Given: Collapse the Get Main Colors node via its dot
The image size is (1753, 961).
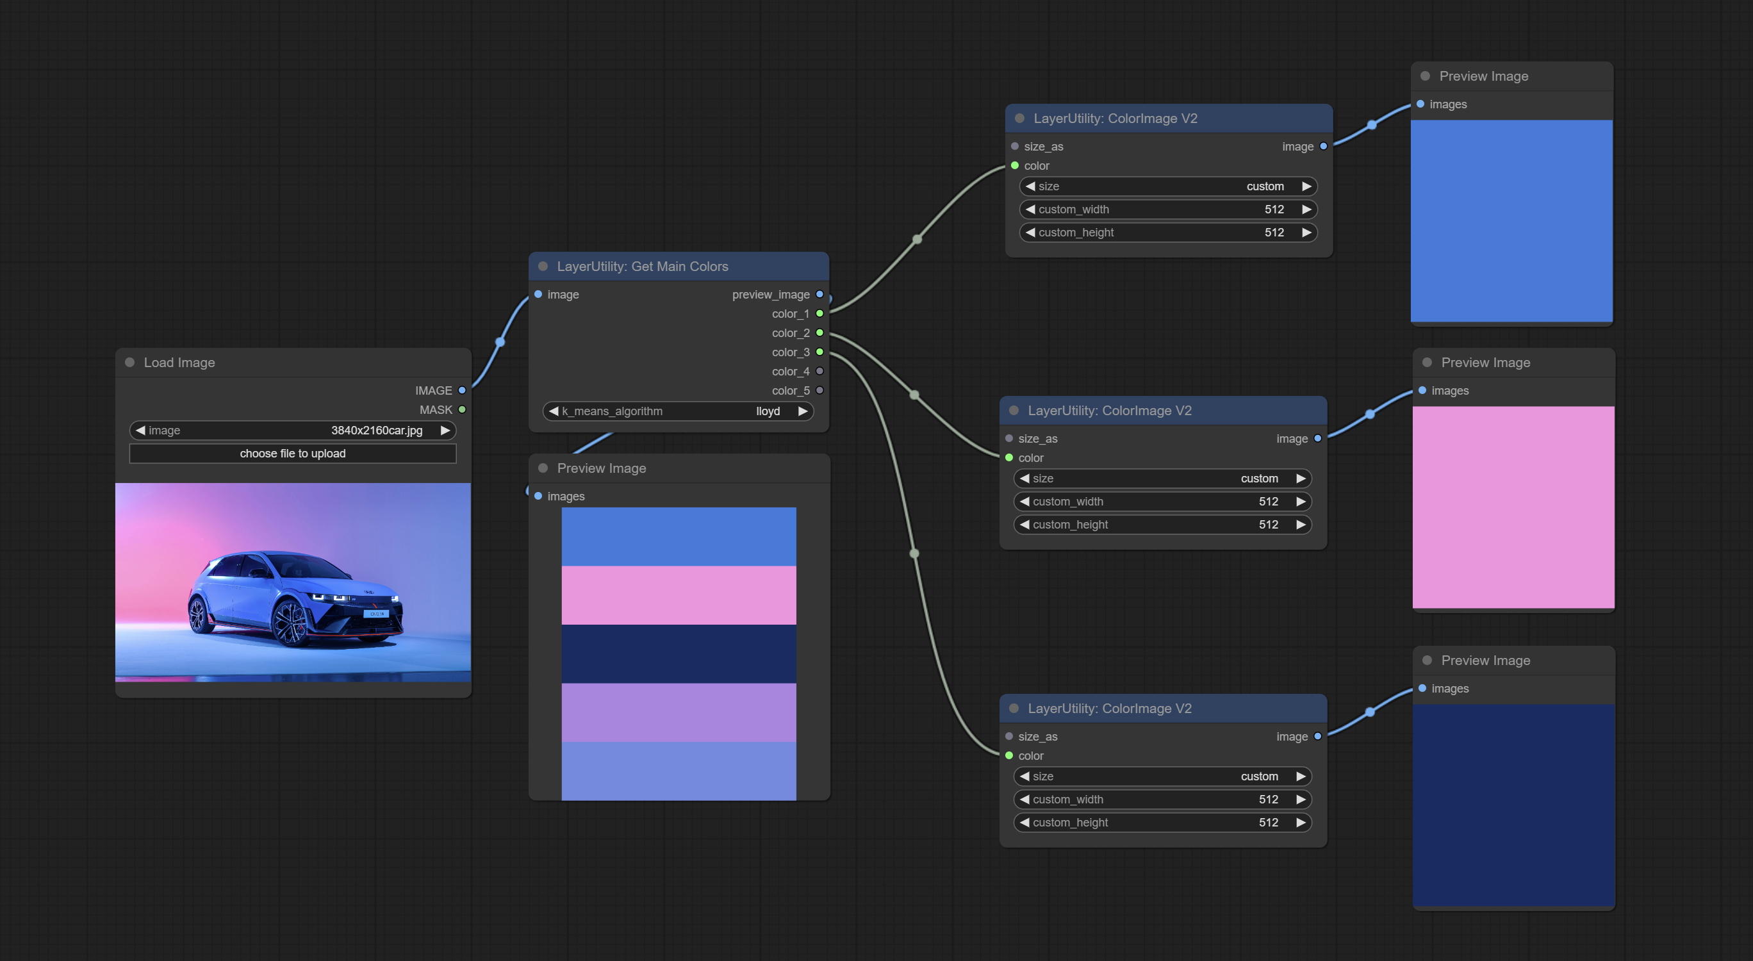Looking at the screenshot, I should (543, 267).
